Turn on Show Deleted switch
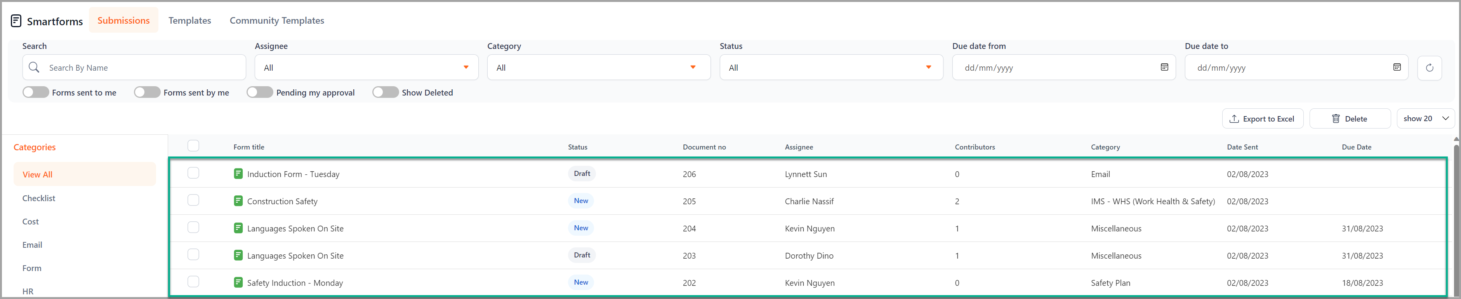The image size is (1461, 299). point(386,92)
